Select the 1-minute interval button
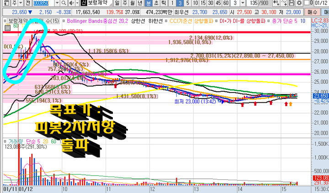Screen dimensions: 329x193 click(x=172, y=3)
